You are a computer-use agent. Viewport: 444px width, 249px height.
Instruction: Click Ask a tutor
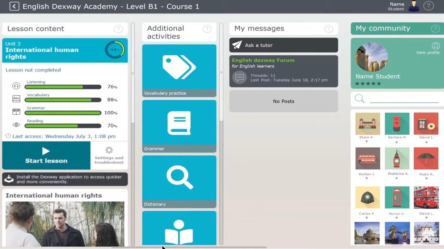284,45
